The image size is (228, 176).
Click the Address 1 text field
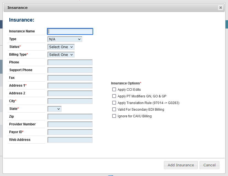tap(70, 86)
